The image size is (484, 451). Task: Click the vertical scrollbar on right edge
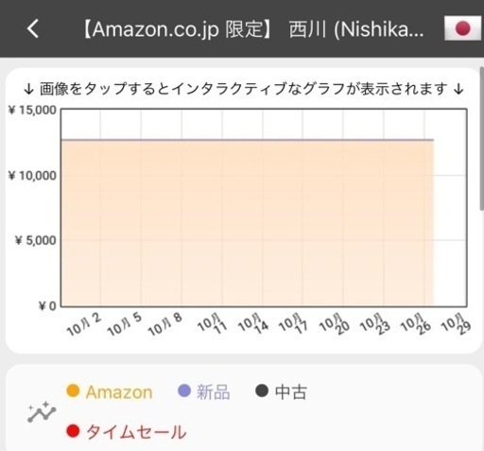pyautogui.click(x=482, y=139)
